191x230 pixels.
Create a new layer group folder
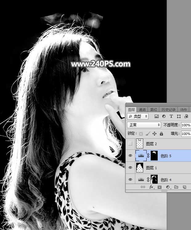(176, 187)
